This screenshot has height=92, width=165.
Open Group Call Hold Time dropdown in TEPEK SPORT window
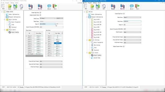point(51,64)
